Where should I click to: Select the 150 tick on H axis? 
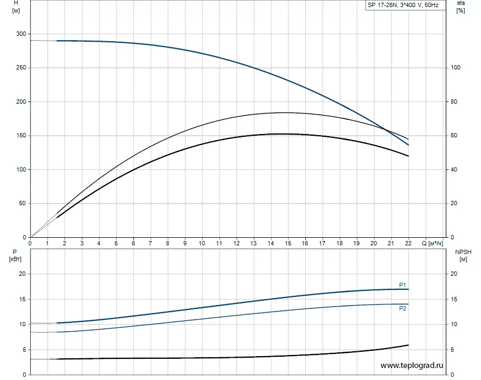tap(21, 136)
